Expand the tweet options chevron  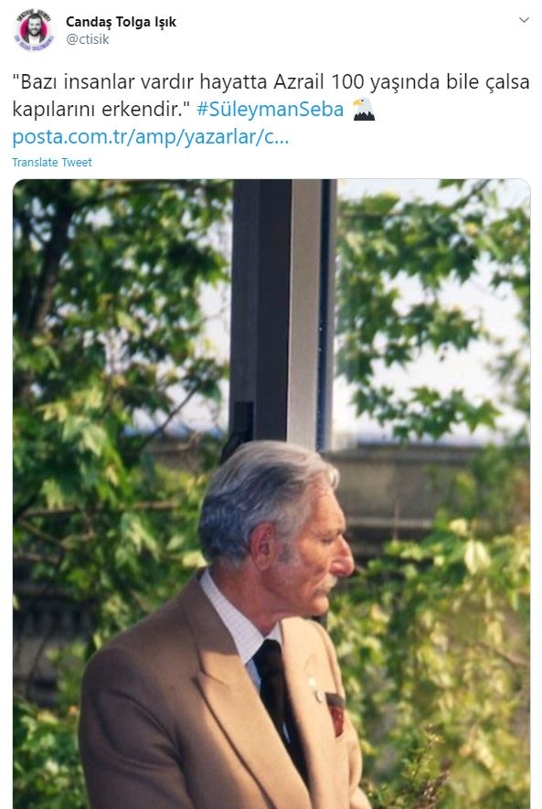coord(524,20)
